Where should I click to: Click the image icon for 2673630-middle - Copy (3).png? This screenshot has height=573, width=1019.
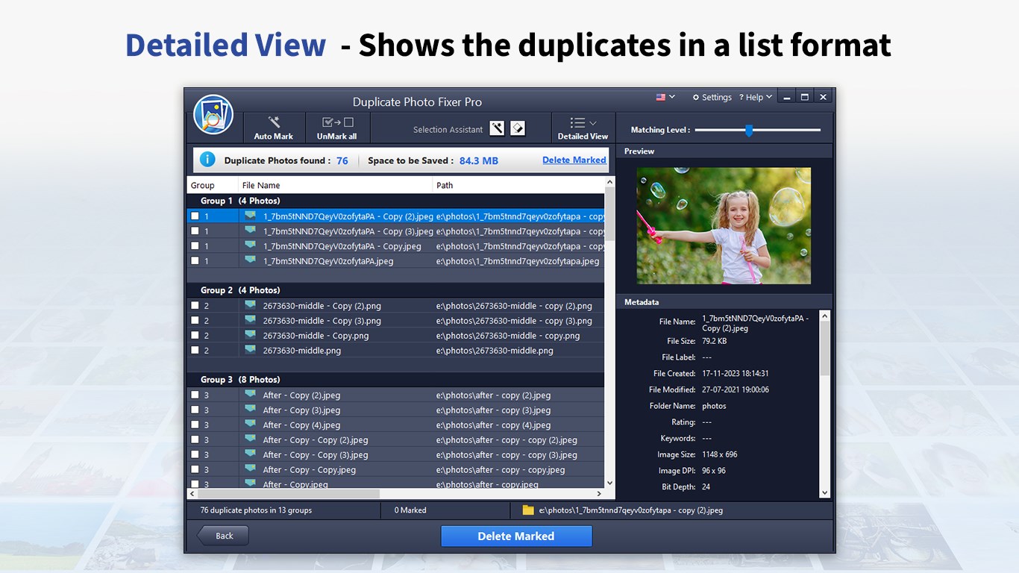(x=250, y=320)
